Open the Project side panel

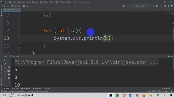(2, 13)
